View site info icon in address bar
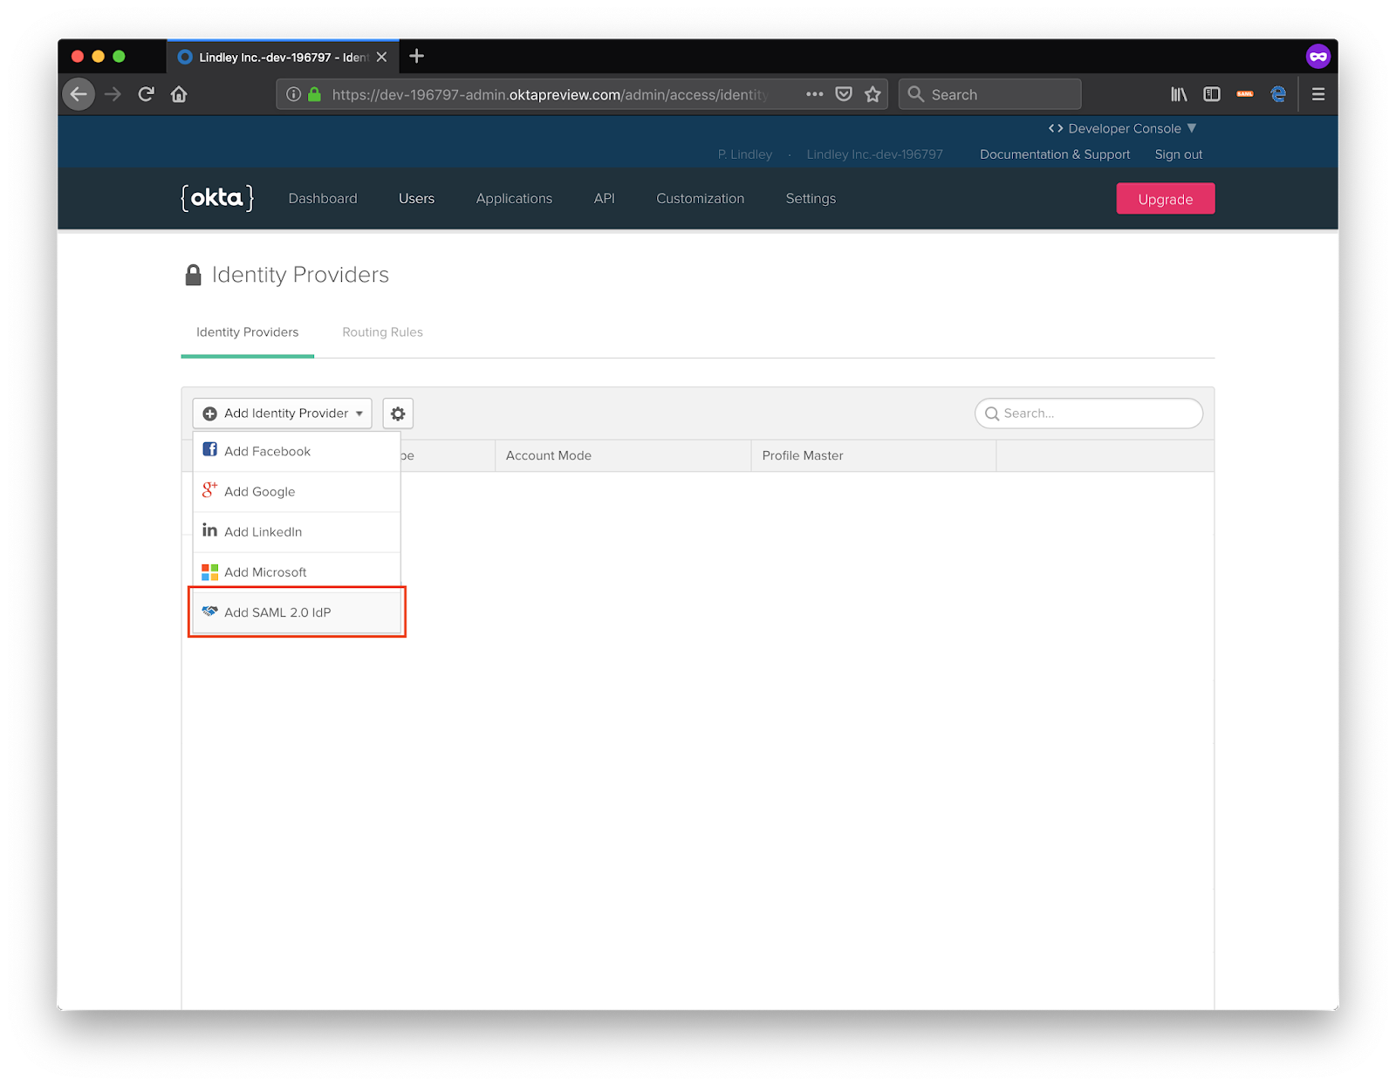 point(294,94)
